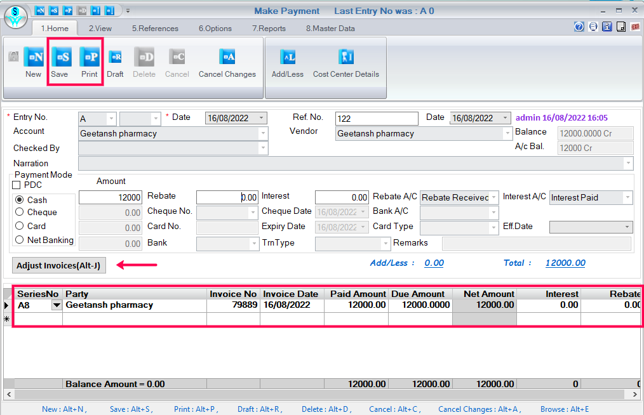Viewport: 644px width, 415px height.
Task: Switch to the 1.Home tab
Action: tap(55, 29)
